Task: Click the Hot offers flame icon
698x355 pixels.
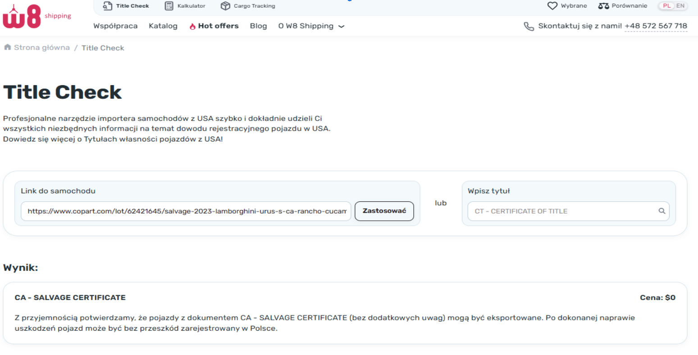Action: (192, 27)
